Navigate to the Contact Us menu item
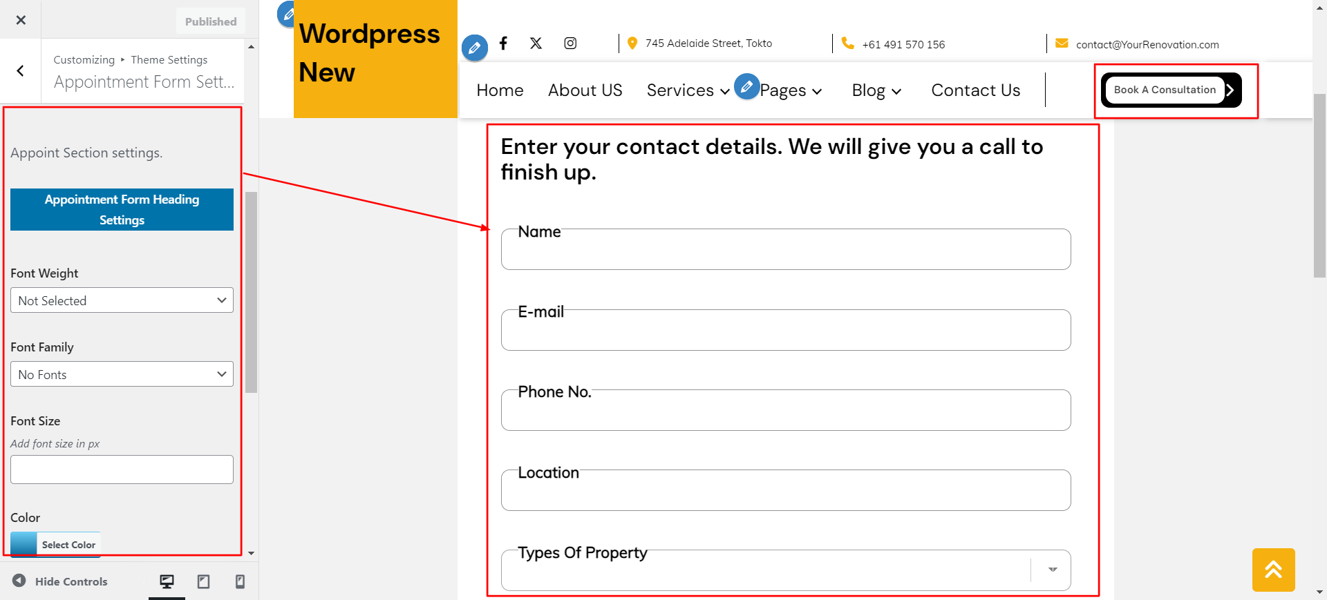1327x600 pixels. 975,90
